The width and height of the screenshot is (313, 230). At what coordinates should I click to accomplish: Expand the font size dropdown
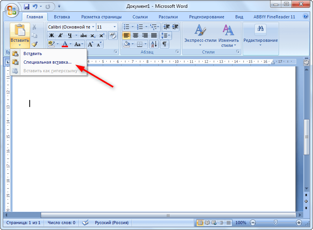coord(114,27)
